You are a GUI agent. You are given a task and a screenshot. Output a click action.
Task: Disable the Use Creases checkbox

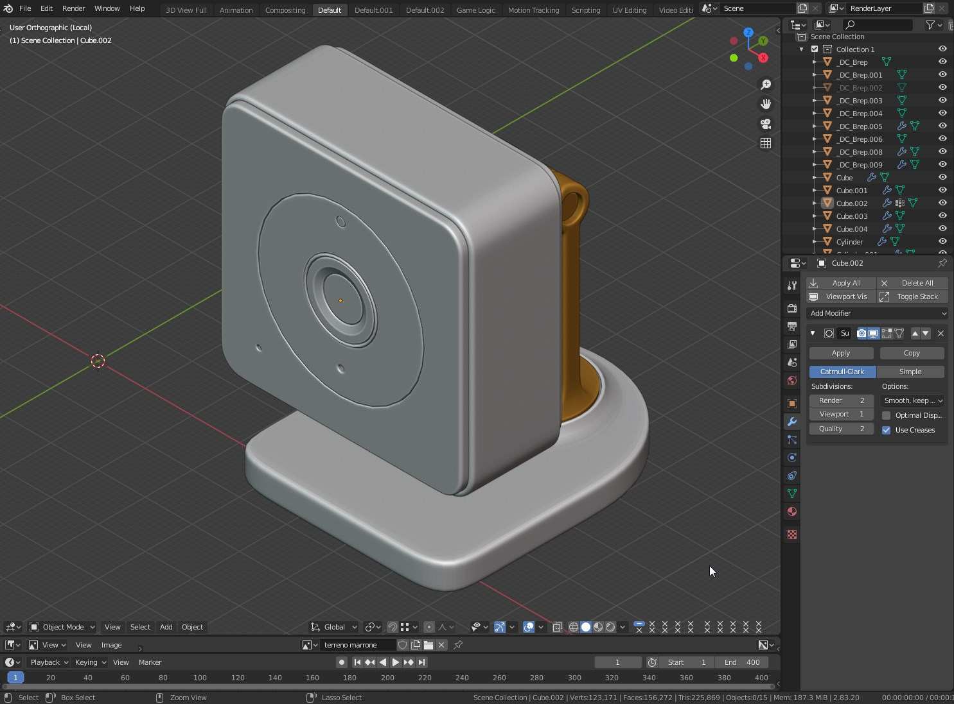(887, 430)
